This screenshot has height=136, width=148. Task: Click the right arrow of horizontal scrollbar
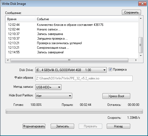pyautogui.click(x=136, y=60)
